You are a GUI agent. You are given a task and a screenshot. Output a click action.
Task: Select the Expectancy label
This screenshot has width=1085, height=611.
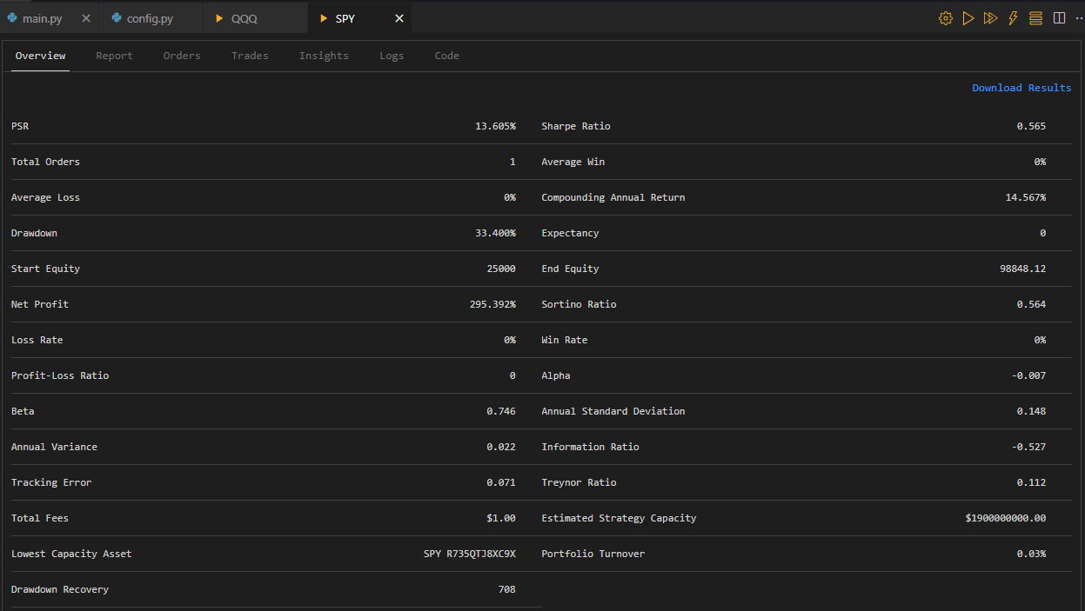pyautogui.click(x=570, y=233)
